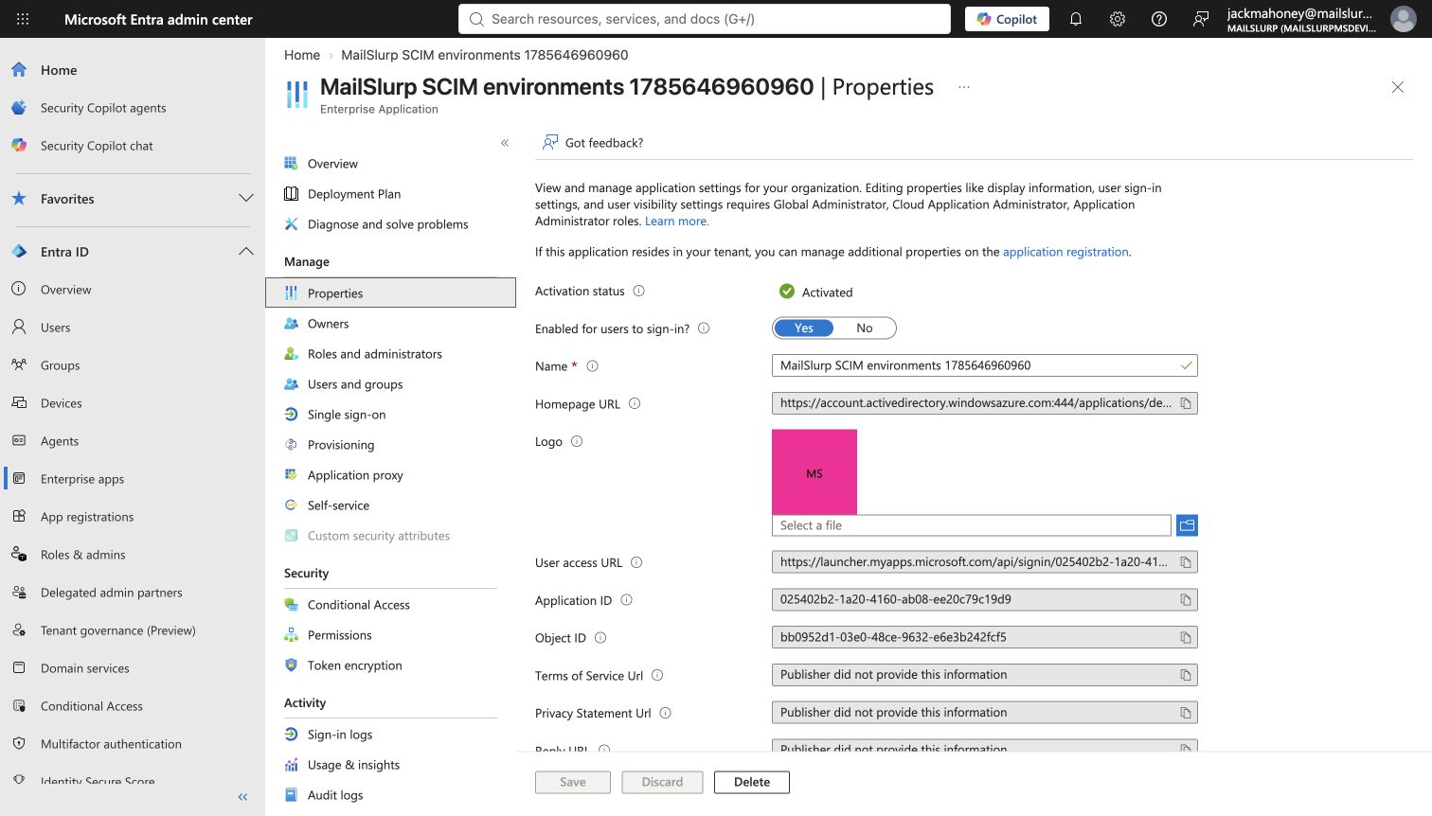The height and width of the screenshot is (816, 1432).
Task: Open Overview in the application menu
Action: click(x=332, y=164)
